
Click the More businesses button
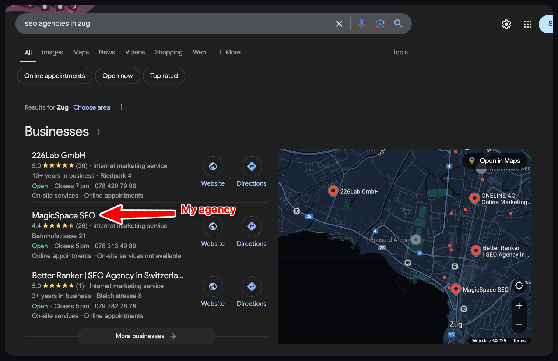click(146, 336)
